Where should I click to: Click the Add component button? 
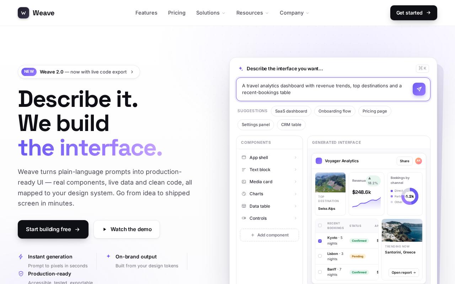[269, 235]
